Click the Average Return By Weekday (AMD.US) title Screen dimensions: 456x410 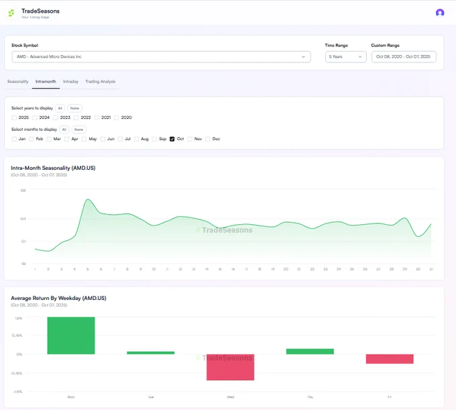[x=58, y=298]
